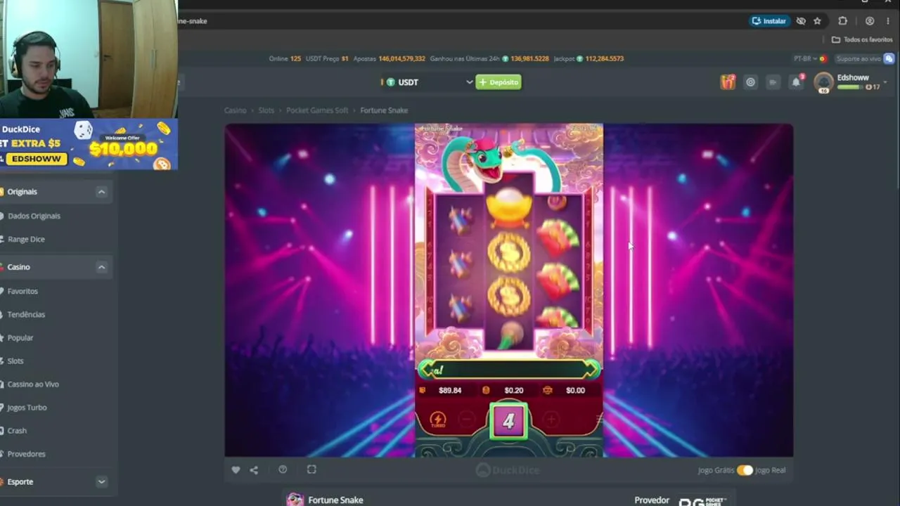Click the wallet balance icon beside $89.84
The image size is (900, 506).
coord(422,390)
